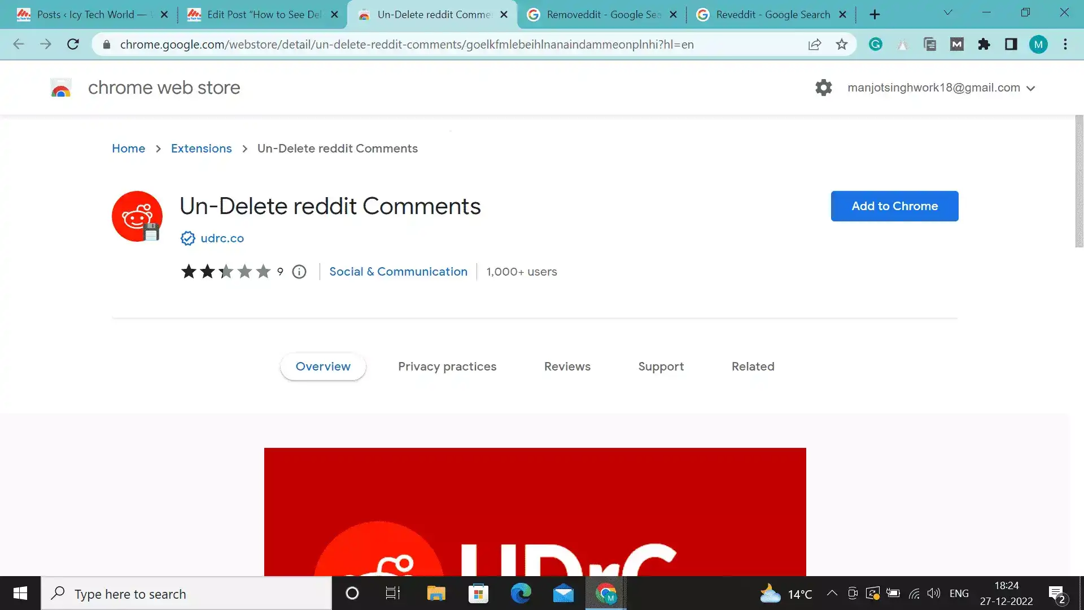The image size is (1084, 610).
Task: Go to Extensions in the breadcrumb
Action: click(x=202, y=149)
